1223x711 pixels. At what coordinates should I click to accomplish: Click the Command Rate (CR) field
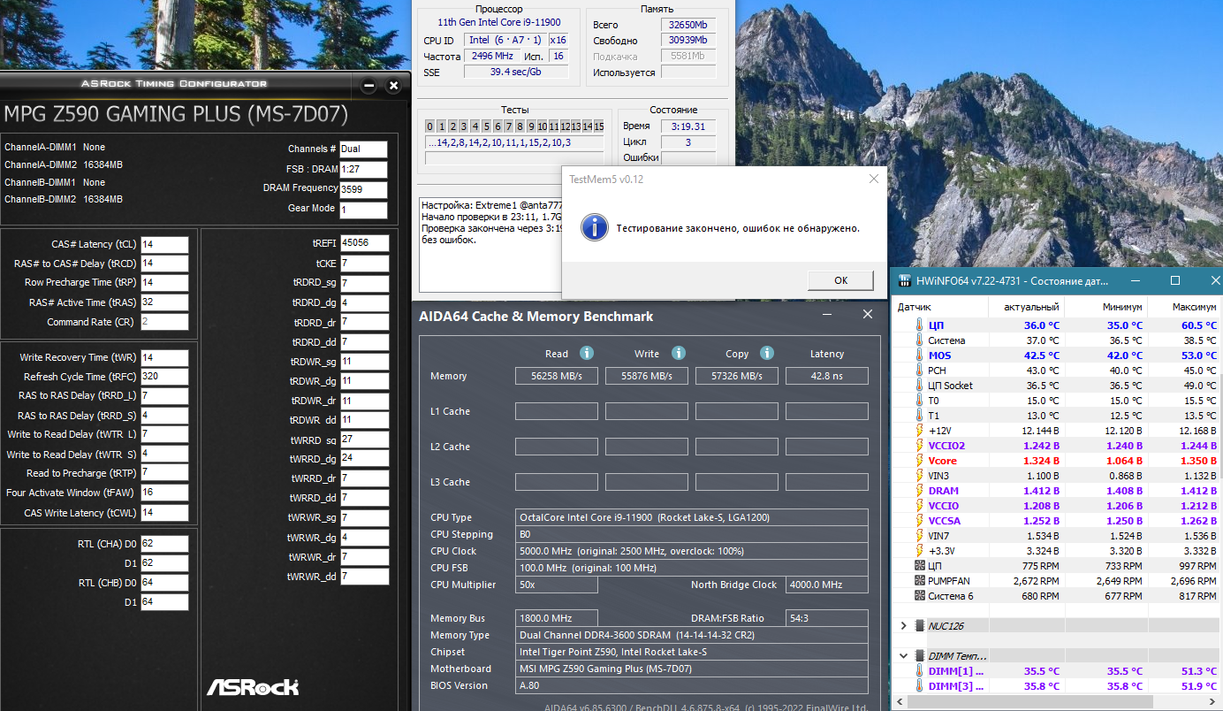164,322
